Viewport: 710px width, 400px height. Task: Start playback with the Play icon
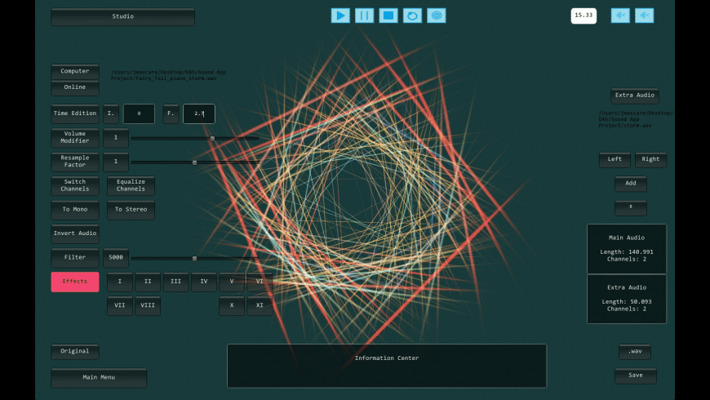[340, 16]
